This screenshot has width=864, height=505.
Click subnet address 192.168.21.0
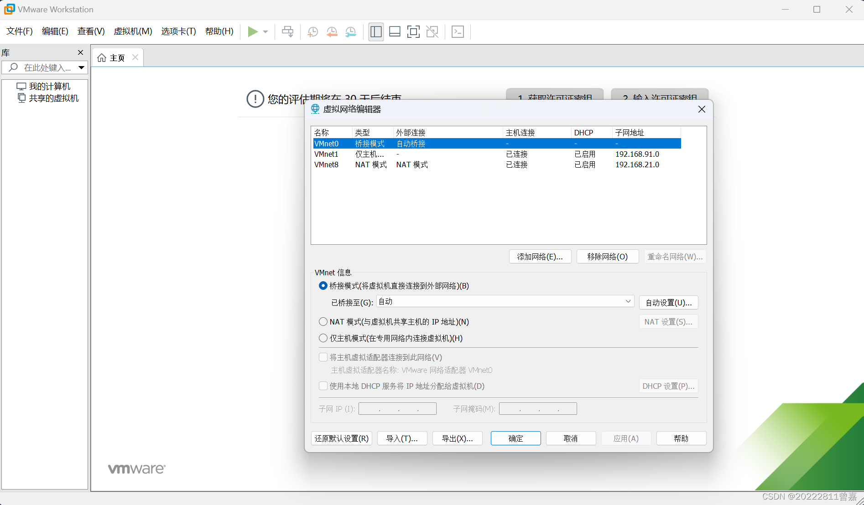tap(637, 165)
